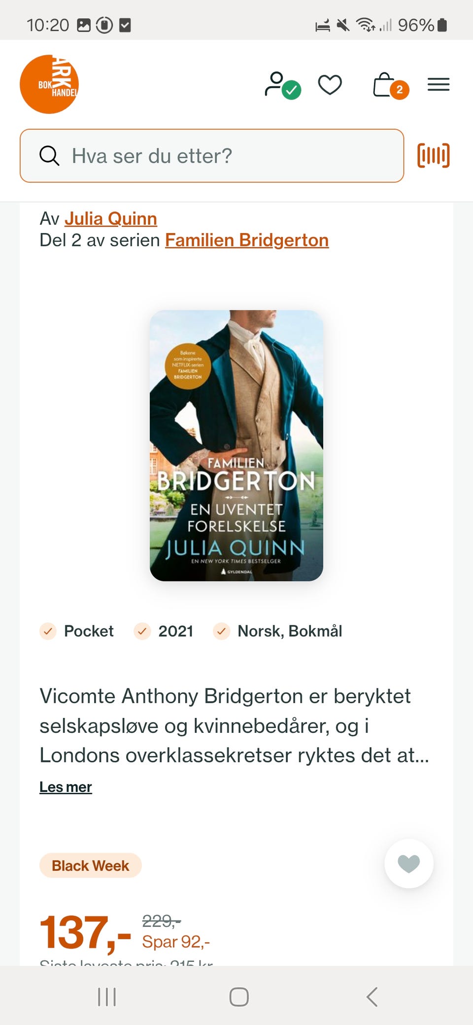
Task: Select the Pocket format checkmark
Action: tap(48, 631)
